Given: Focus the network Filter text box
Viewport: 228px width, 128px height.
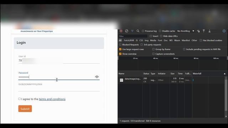Looking at the screenshot, I should pyautogui.click(x=133, y=36).
